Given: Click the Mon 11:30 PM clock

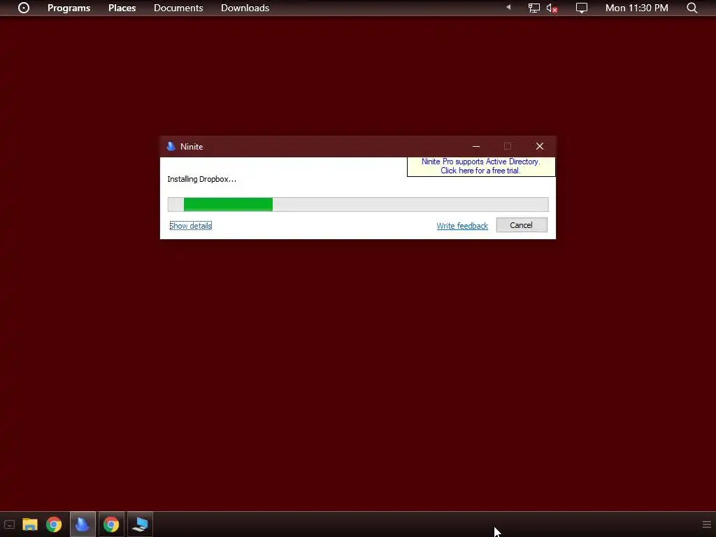Looking at the screenshot, I should click(x=636, y=8).
